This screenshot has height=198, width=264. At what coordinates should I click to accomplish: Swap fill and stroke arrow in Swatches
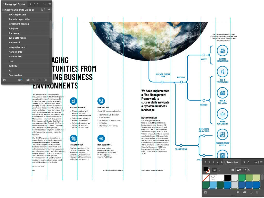pos(209,168)
